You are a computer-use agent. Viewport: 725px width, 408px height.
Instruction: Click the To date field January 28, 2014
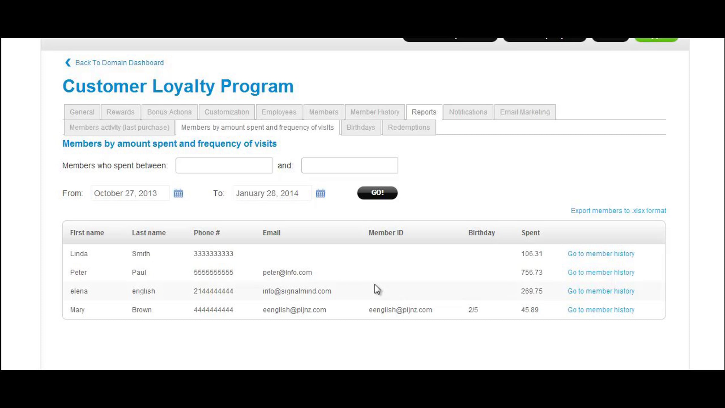click(272, 193)
